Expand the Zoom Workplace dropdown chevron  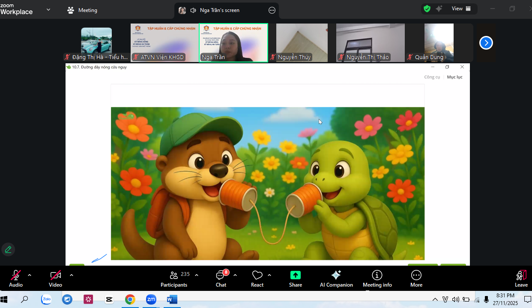click(x=48, y=9)
